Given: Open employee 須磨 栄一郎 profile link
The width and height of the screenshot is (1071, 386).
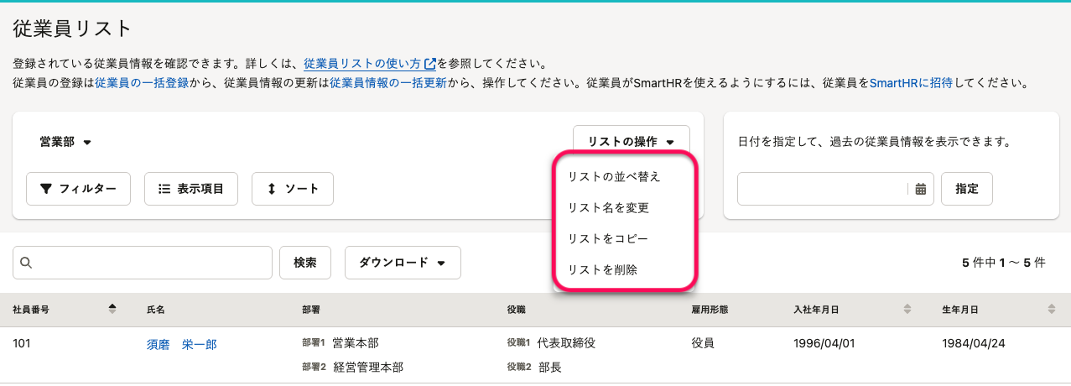Looking at the screenshot, I should (x=181, y=344).
